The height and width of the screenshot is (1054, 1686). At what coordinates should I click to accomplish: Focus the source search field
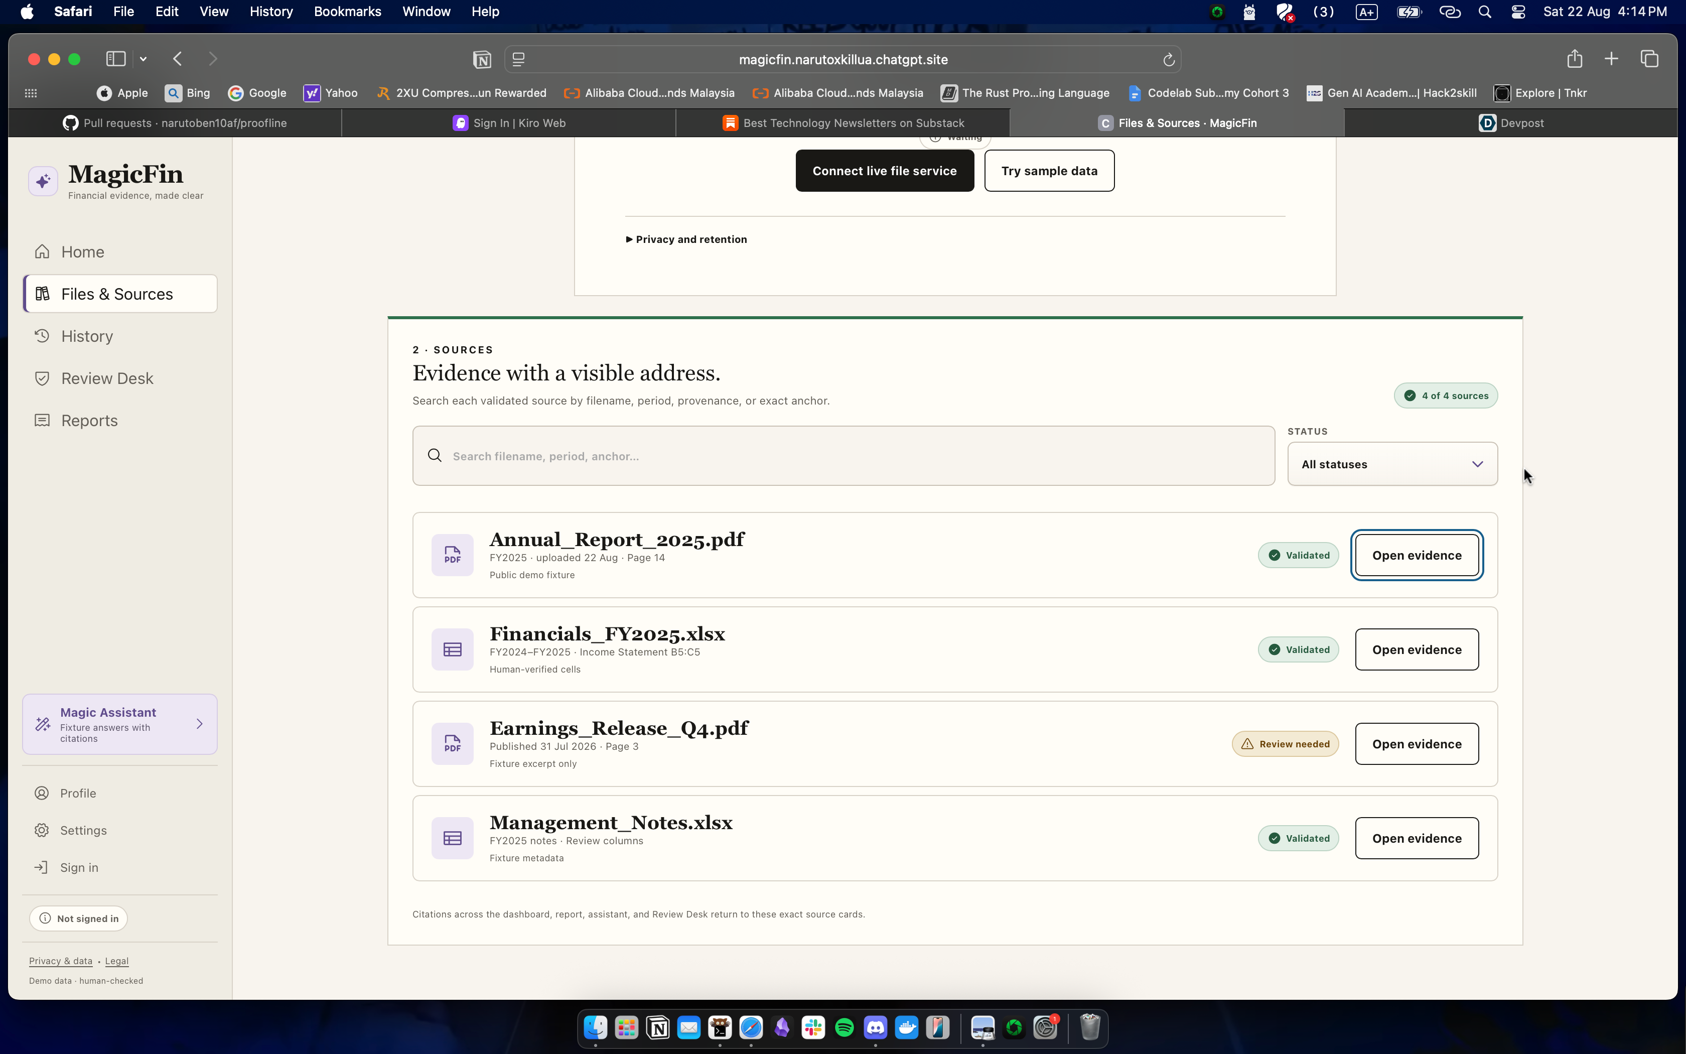(844, 456)
